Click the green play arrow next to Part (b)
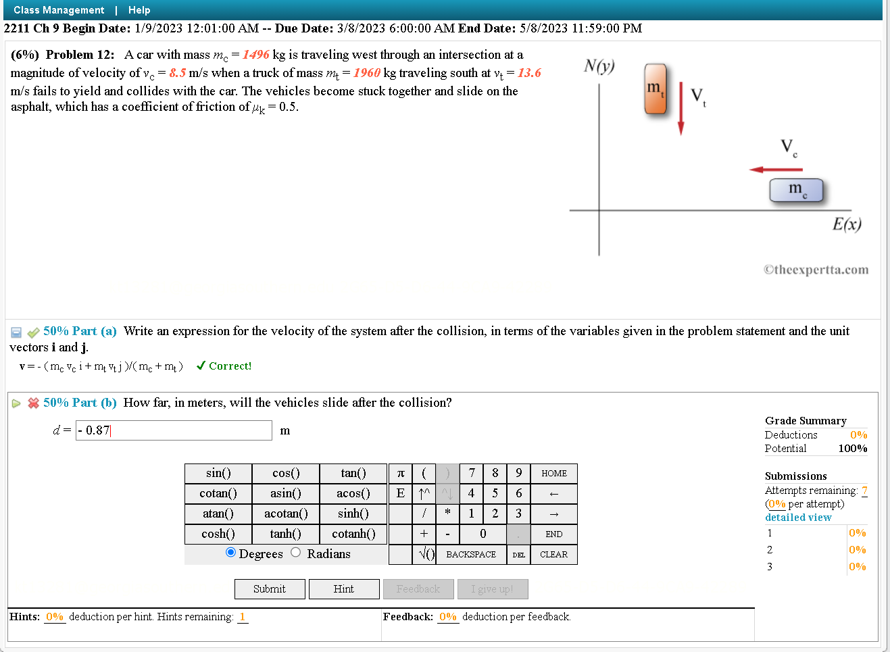 pyautogui.click(x=16, y=403)
